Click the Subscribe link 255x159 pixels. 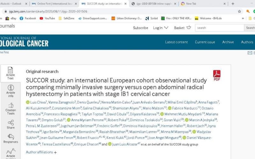pyautogui.click(x=141, y=28)
